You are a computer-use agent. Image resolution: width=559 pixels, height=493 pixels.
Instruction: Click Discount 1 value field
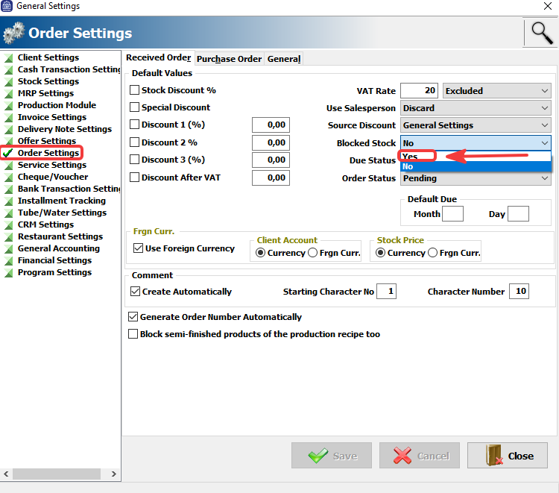271,125
